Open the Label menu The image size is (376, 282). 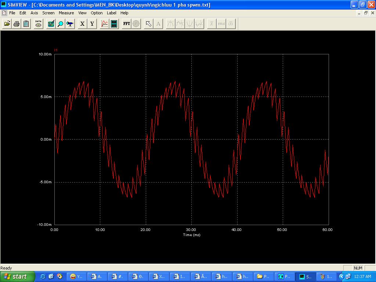click(111, 13)
